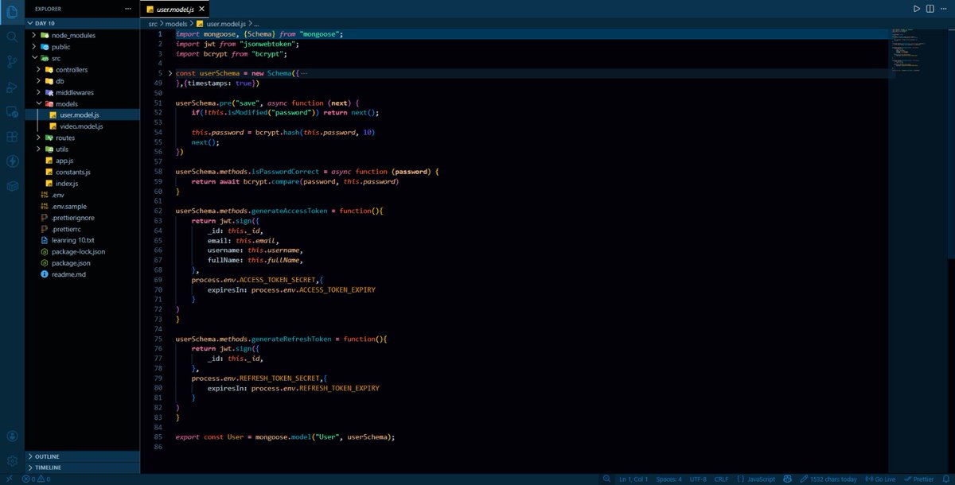Open constants.js in the file tree
This screenshot has width=955, height=485.
click(x=82, y=172)
